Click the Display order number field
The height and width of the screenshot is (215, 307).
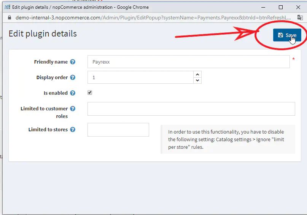pos(140,77)
